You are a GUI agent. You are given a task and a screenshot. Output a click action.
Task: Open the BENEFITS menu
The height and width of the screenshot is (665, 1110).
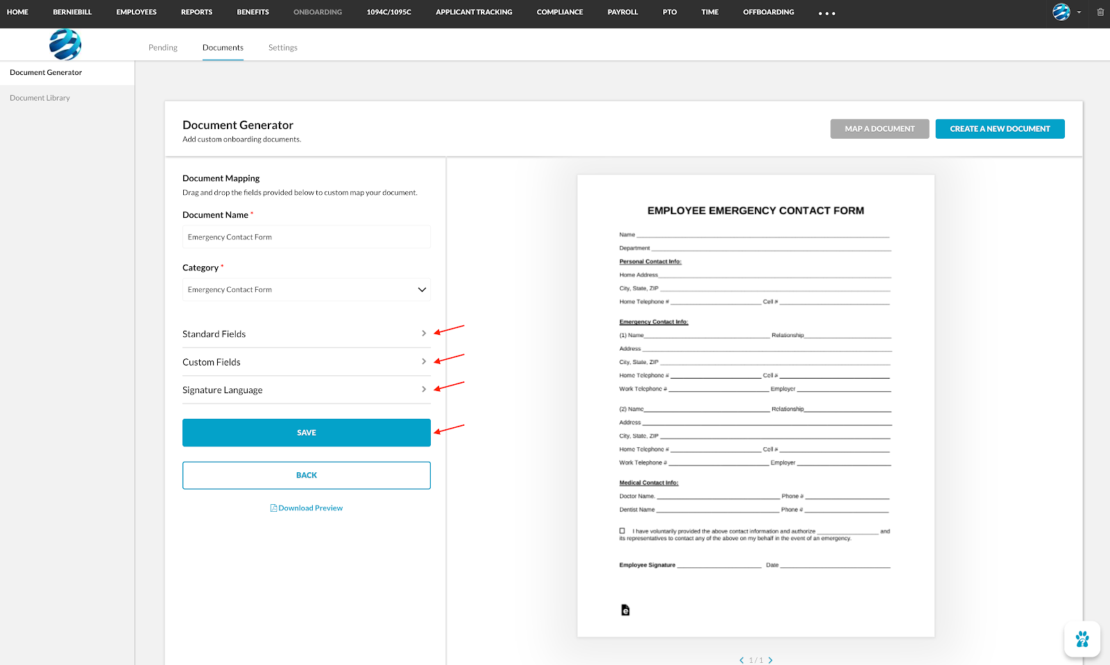pos(253,12)
